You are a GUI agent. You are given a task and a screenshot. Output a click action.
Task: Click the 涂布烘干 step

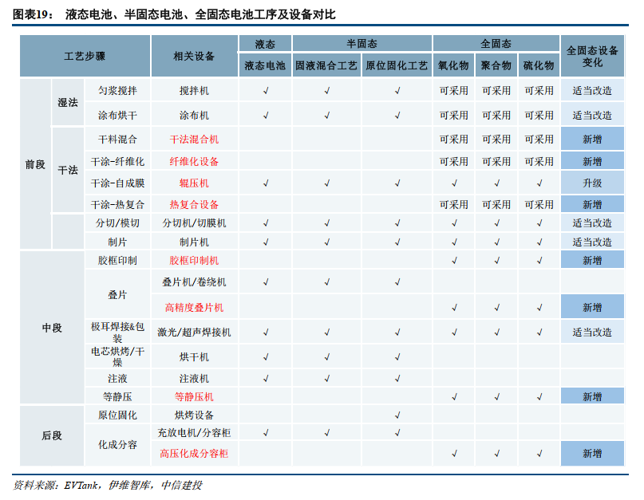pyautogui.click(x=117, y=115)
